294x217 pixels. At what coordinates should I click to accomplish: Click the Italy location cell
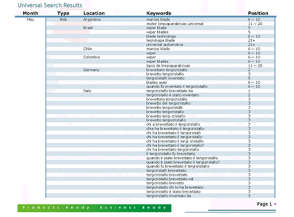coord(87,91)
